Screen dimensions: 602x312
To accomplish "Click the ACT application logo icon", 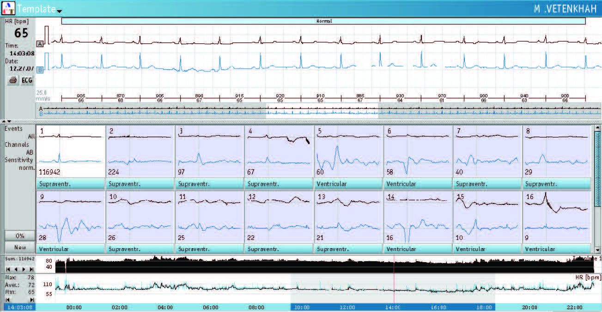I will point(8,8).
